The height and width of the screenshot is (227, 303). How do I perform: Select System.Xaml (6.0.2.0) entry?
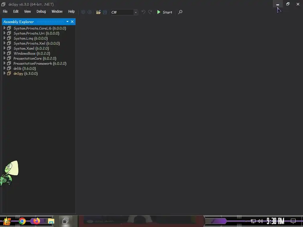(x=31, y=48)
